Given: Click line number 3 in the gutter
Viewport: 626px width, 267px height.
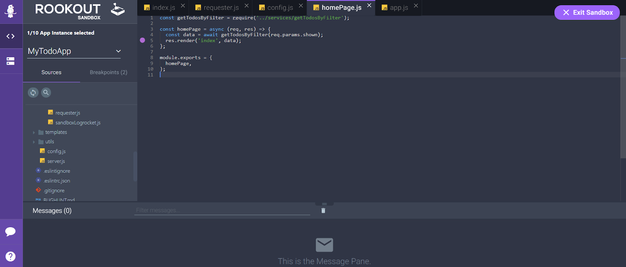Looking at the screenshot, I should pyautogui.click(x=152, y=29).
